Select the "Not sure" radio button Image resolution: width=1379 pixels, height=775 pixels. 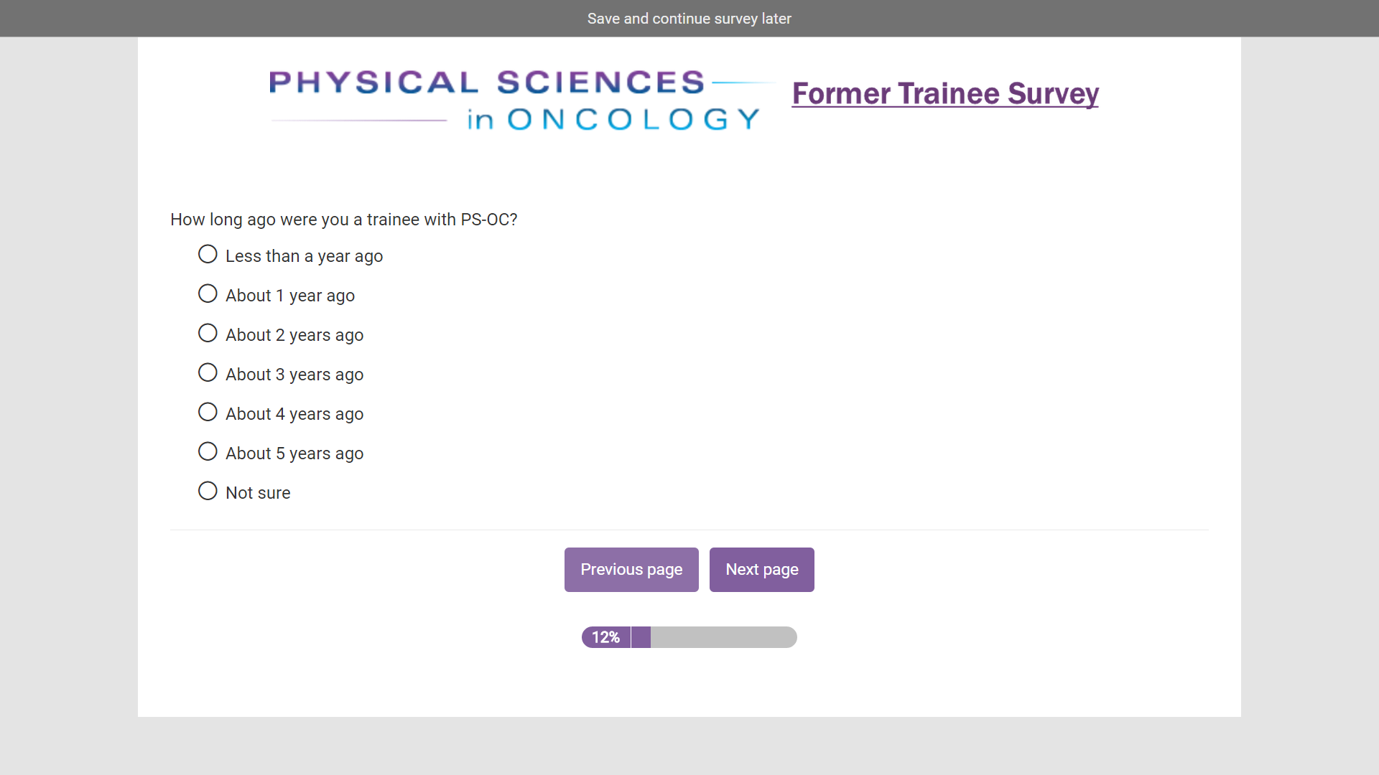[x=208, y=491]
